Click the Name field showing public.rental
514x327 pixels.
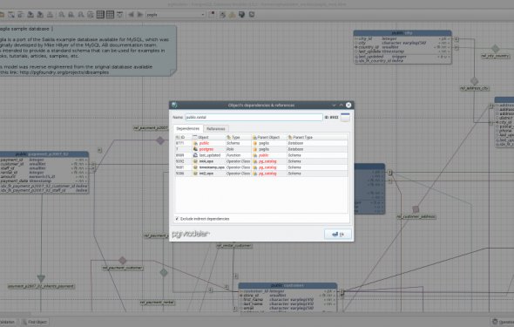pyautogui.click(x=254, y=117)
